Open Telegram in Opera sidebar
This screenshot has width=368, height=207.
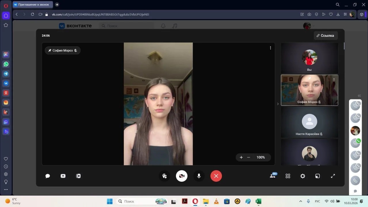pos(6,74)
